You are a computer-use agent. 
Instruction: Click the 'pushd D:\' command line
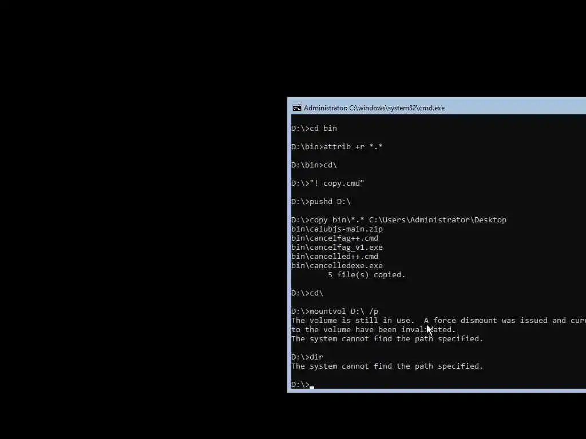(x=320, y=201)
